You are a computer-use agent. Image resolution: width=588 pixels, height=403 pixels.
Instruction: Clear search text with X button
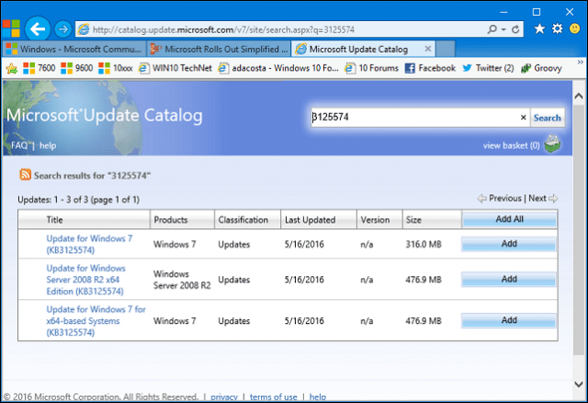coord(523,118)
